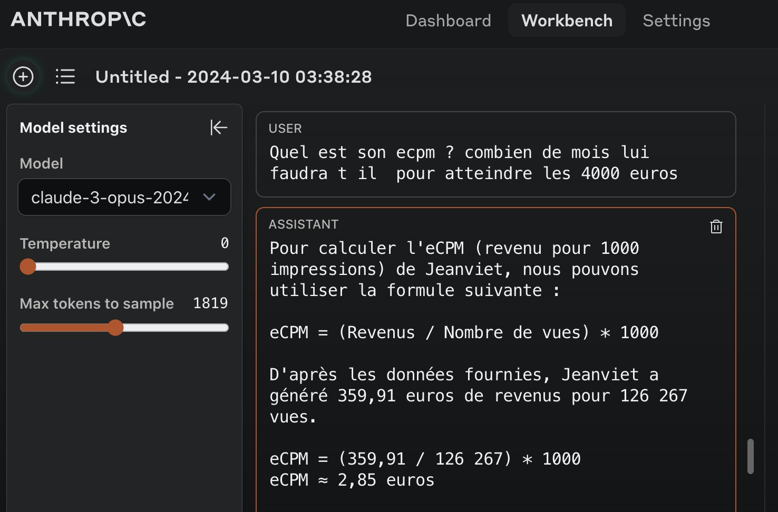This screenshot has height=512, width=778.
Task: Delete the assistant message using trash icon
Action: [716, 227]
